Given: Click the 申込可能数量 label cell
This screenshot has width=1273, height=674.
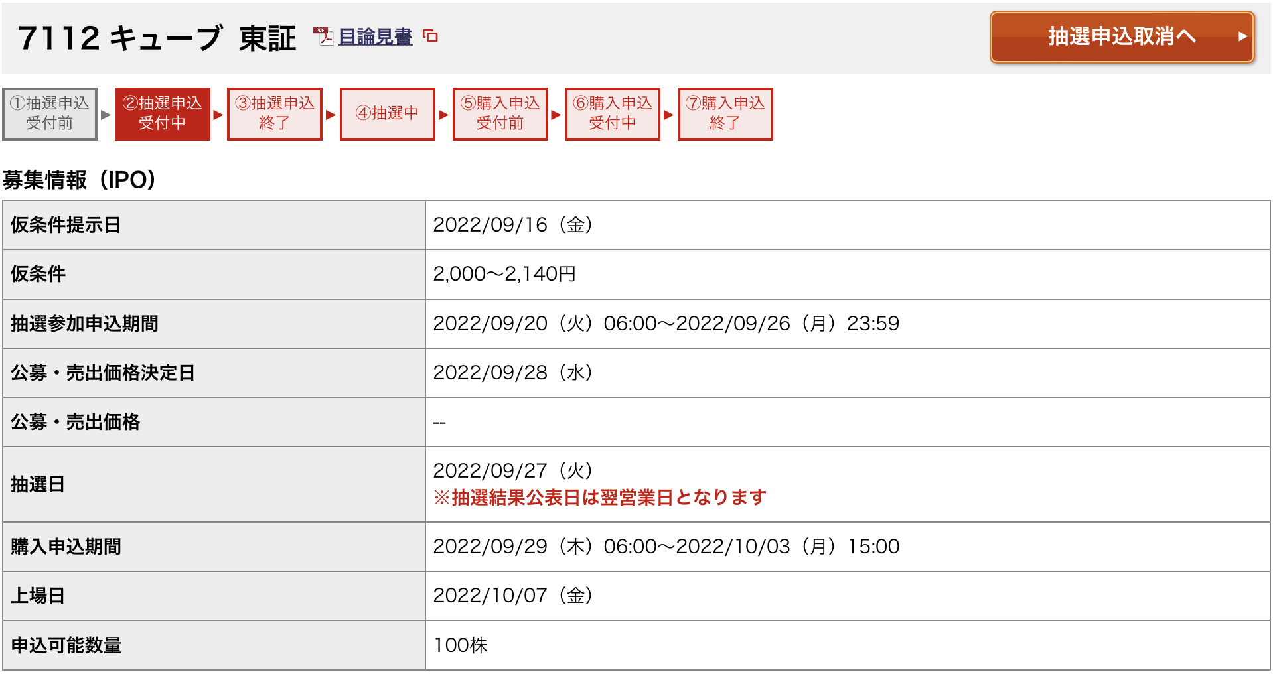Looking at the screenshot, I should coord(214,645).
